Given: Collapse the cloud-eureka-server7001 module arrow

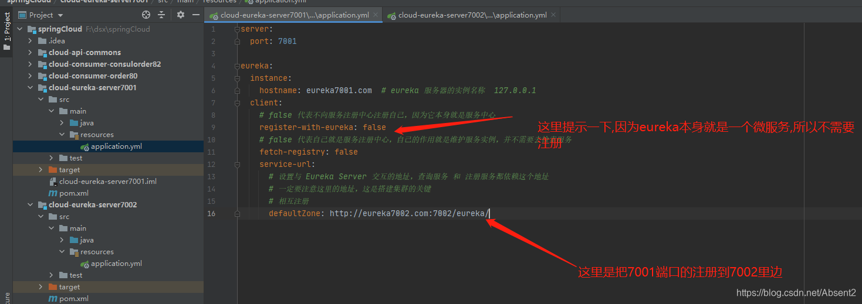Looking at the screenshot, I should [x=30, y=87].
